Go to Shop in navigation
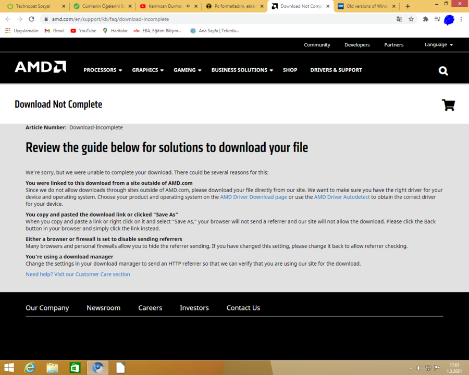The width and height of the screenshot is (469, 375). tap(290, 70)
